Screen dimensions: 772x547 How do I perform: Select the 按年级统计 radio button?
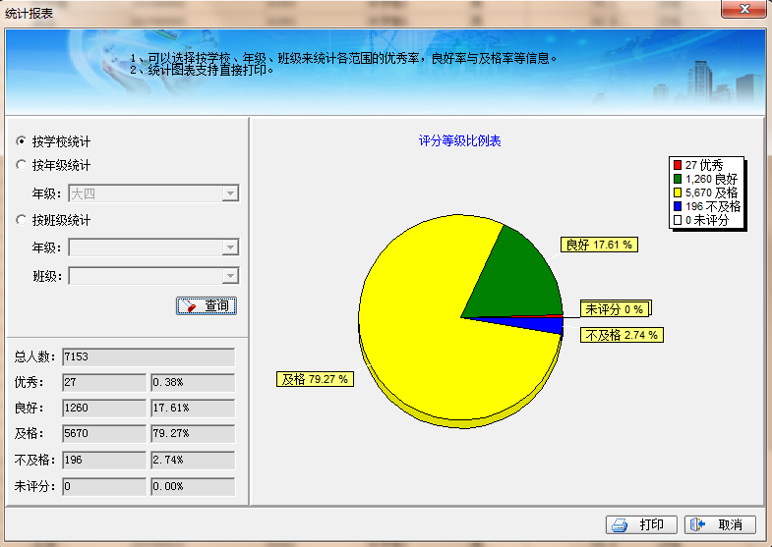22,165
